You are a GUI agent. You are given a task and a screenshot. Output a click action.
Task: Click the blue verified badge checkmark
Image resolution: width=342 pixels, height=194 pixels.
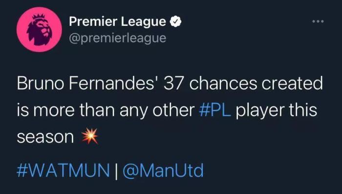pyautogui.click(x=176, y=21)
